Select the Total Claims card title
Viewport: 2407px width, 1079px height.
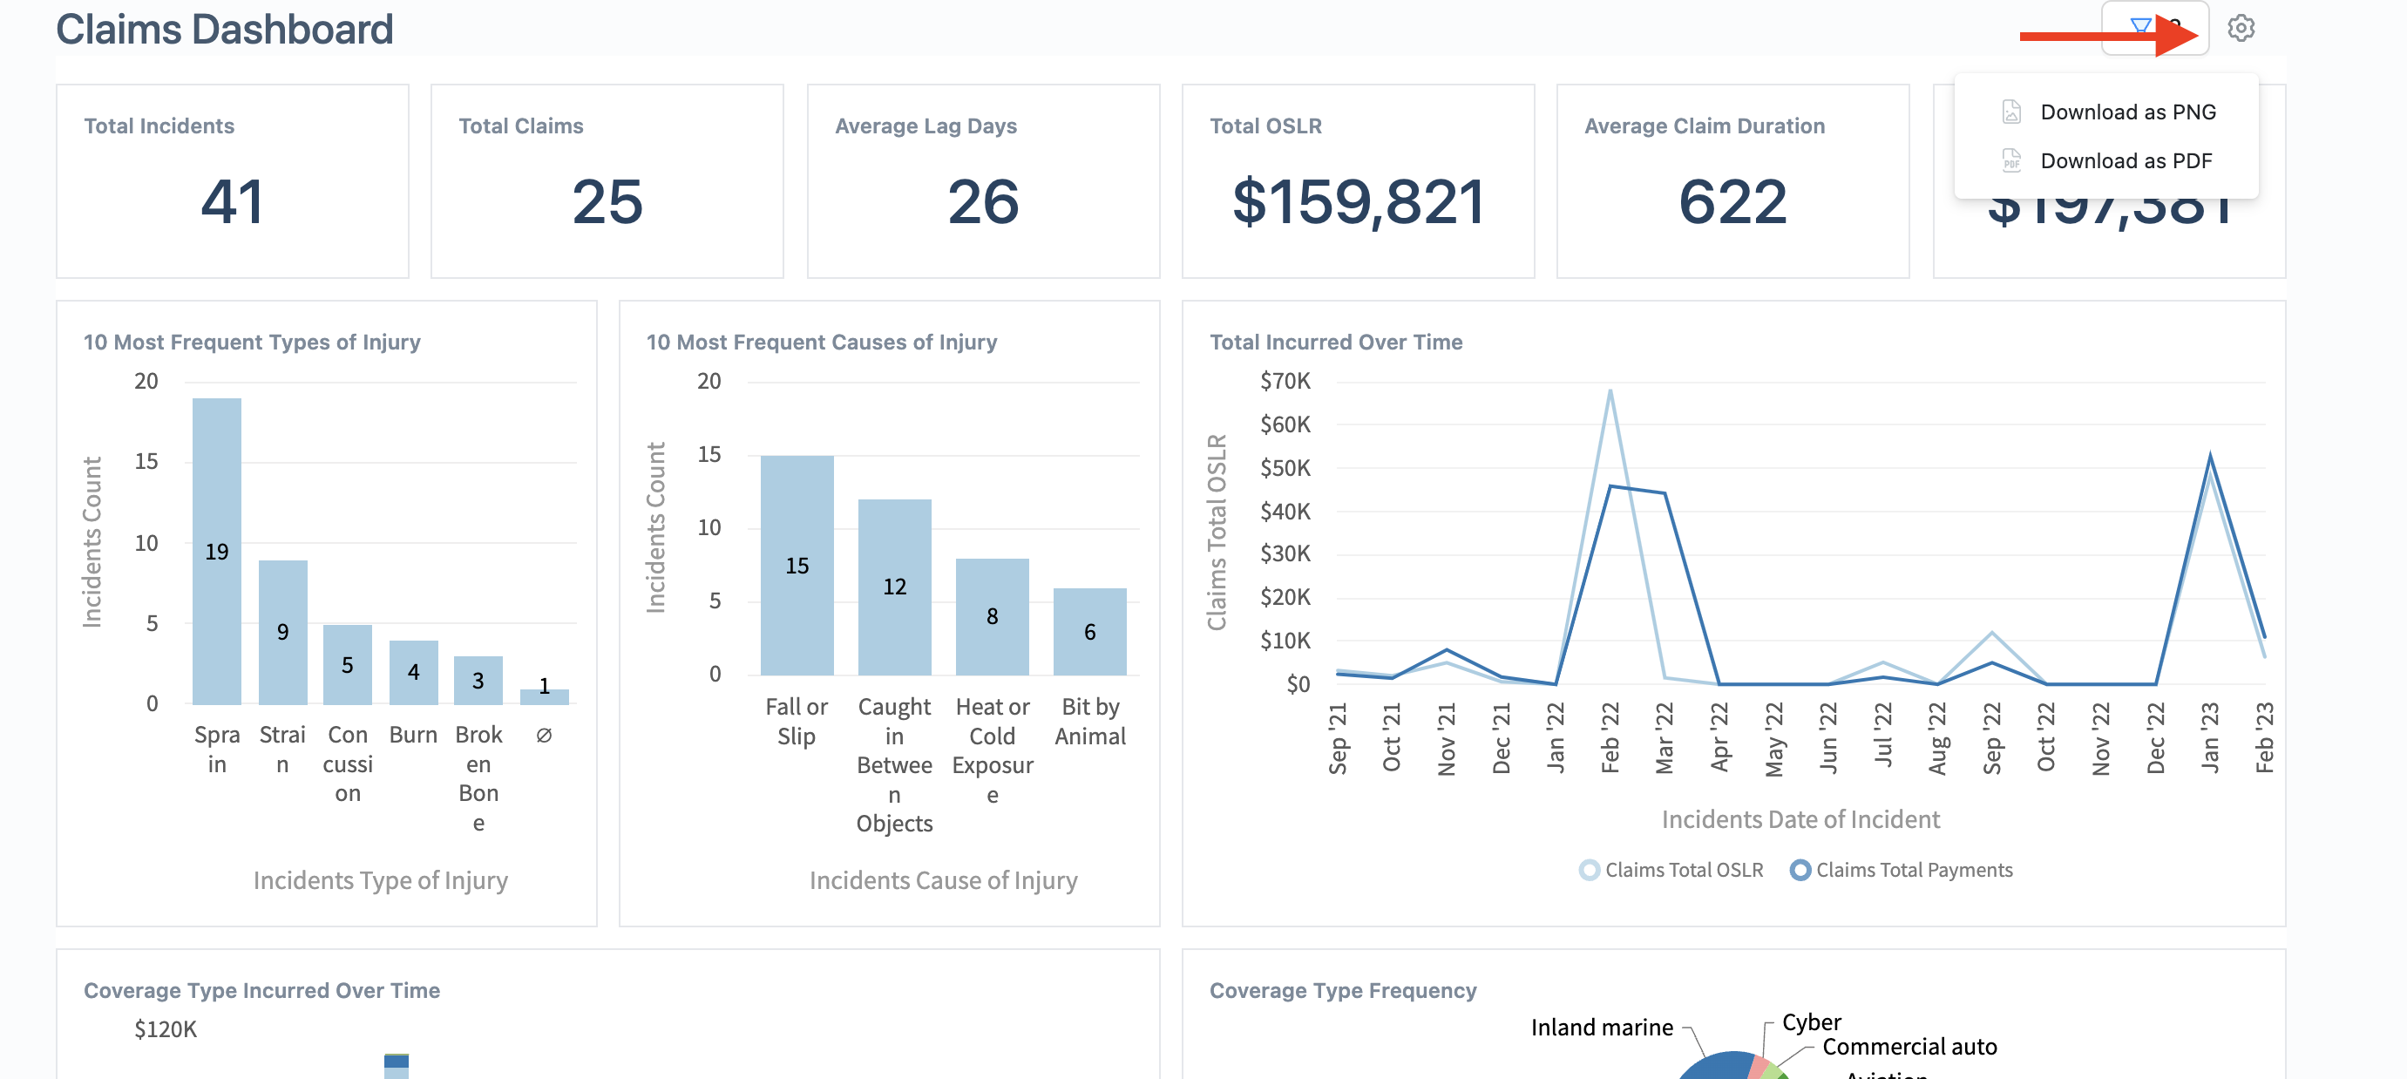pyautogui.click(x=520, y=126)
